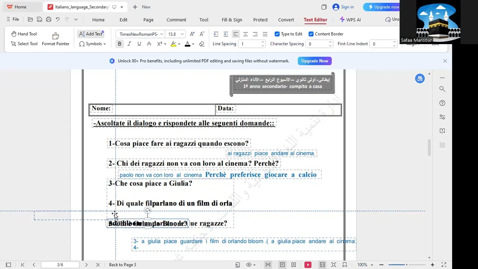Viewport: 478px width, 269px height.
Task: Click the blue floating assistant icon
Action: pyautogui.click(x=420, y=78)
